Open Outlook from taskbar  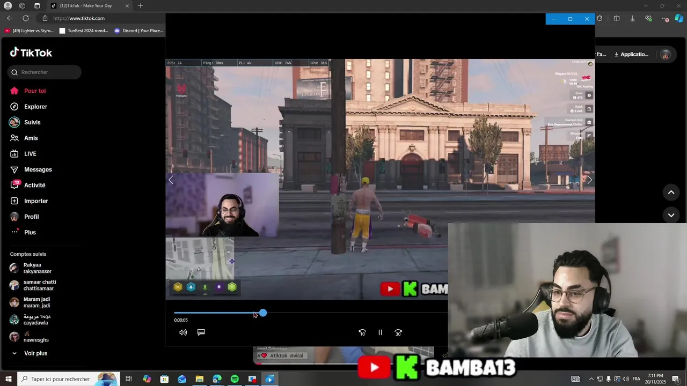(182, 379)
